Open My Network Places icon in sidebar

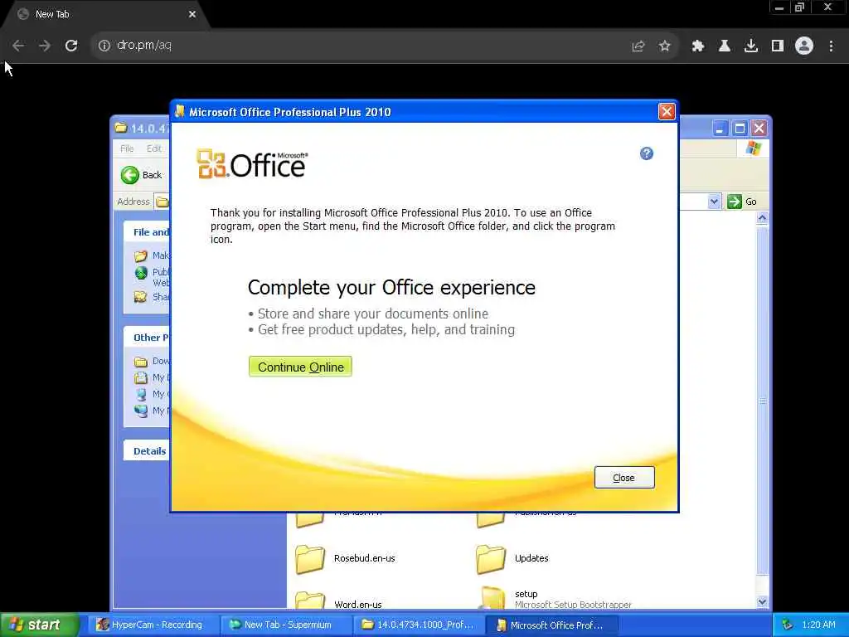(x=141, y=411)
